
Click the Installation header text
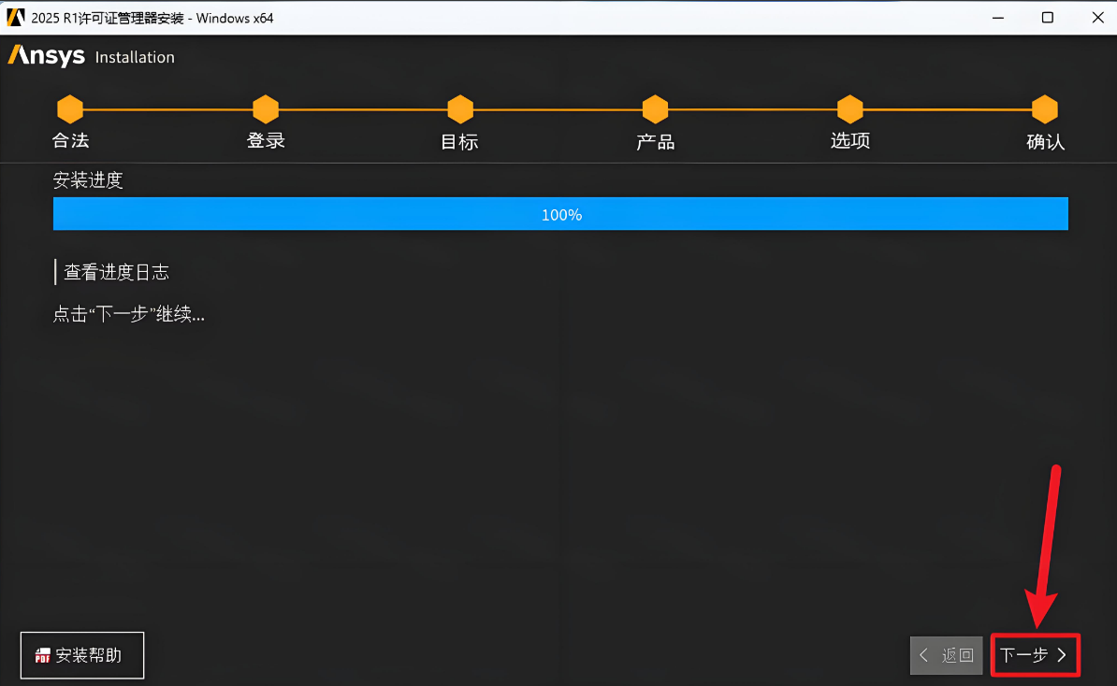pos(135,57)
